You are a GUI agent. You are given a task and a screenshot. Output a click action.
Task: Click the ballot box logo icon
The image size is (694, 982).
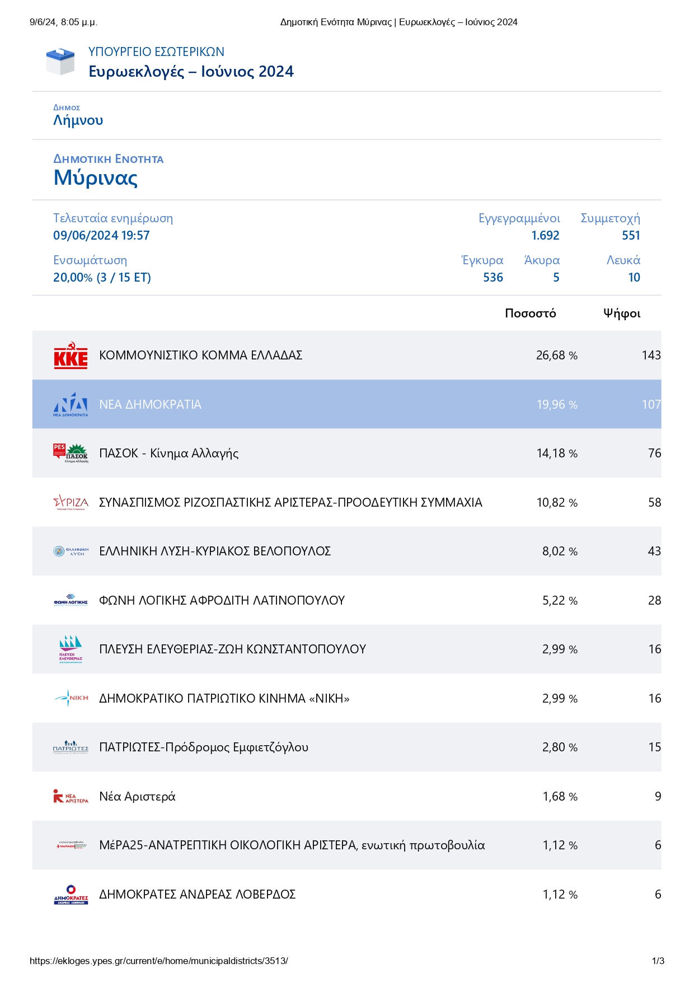[x=60, y=62]
